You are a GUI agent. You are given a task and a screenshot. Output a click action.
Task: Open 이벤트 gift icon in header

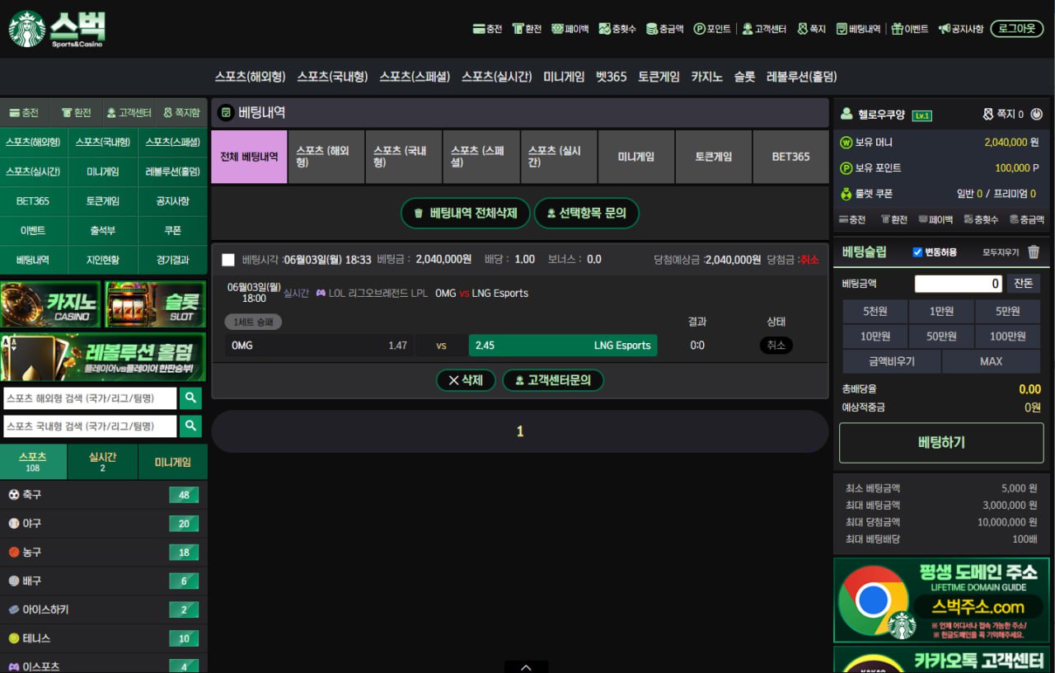[x=909, y=29]
